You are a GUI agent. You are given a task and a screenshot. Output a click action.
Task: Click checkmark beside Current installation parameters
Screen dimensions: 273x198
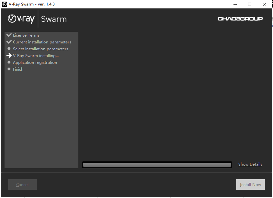pyautogui.click(x=9, y=42)
